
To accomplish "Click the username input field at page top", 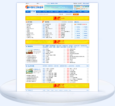I will (x=33, y=3).
